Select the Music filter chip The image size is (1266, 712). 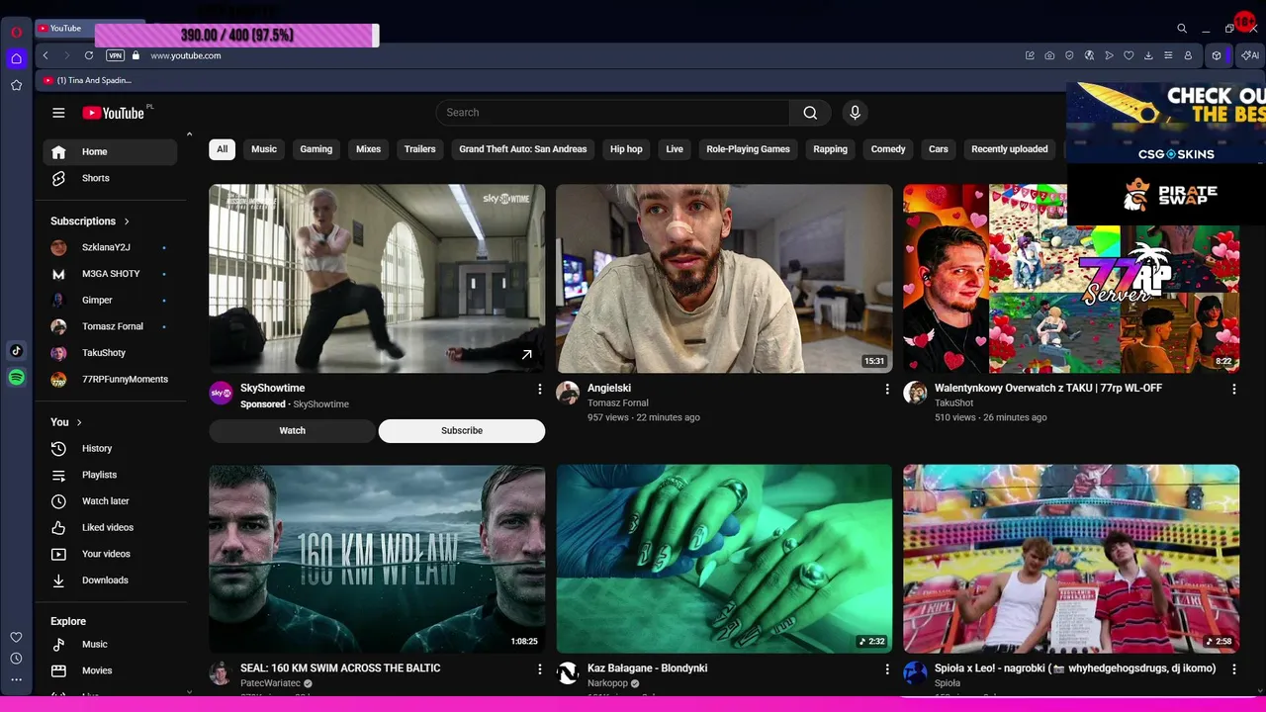pyautogui.click(x=264, y=149)
